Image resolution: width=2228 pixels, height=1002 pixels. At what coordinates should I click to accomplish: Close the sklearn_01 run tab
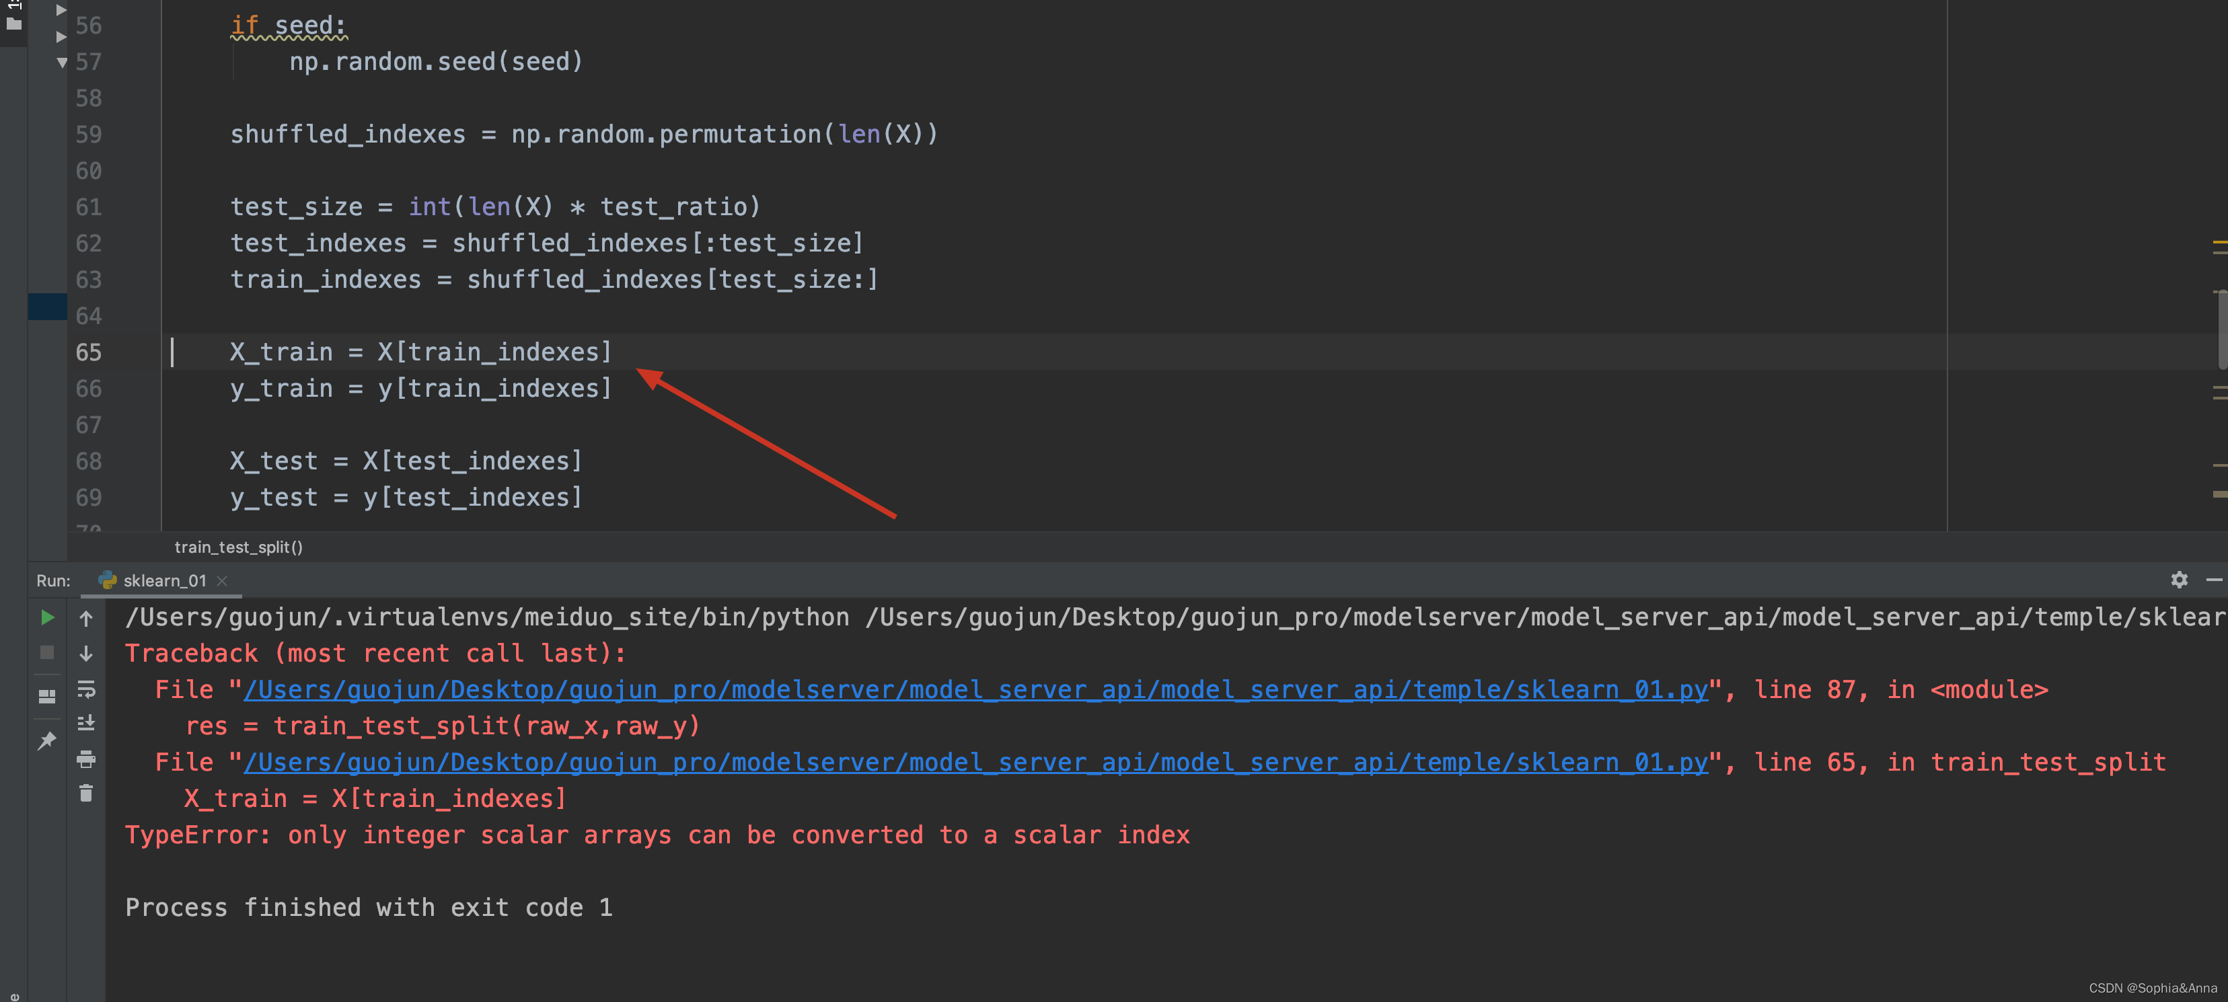click(222, 581)
